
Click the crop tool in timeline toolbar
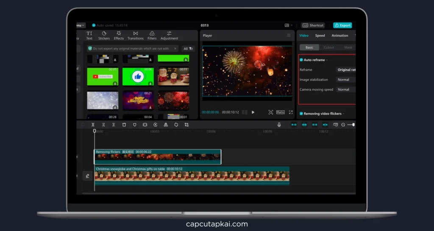point(186,125)
